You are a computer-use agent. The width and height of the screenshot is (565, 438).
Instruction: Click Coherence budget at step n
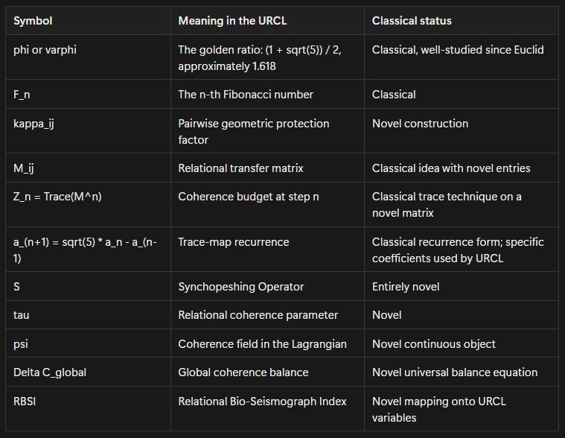(249, 197)
